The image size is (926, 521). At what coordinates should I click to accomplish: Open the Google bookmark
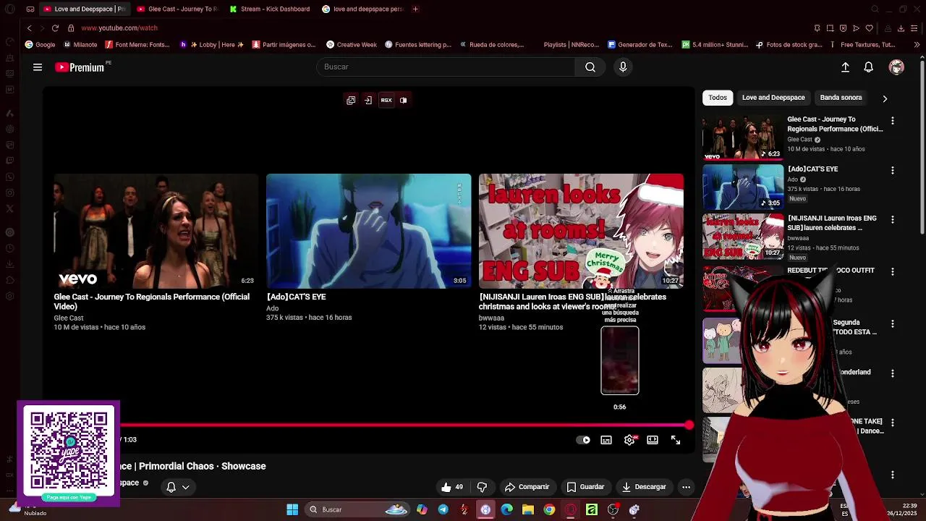(x=40, y=45)
